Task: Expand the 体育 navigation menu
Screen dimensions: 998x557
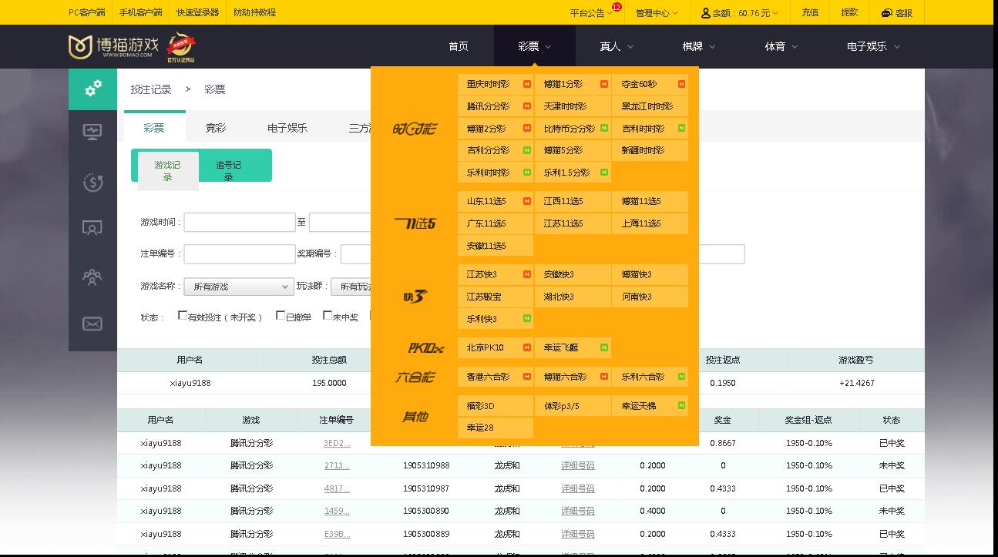Action: [x=781, y=46]
